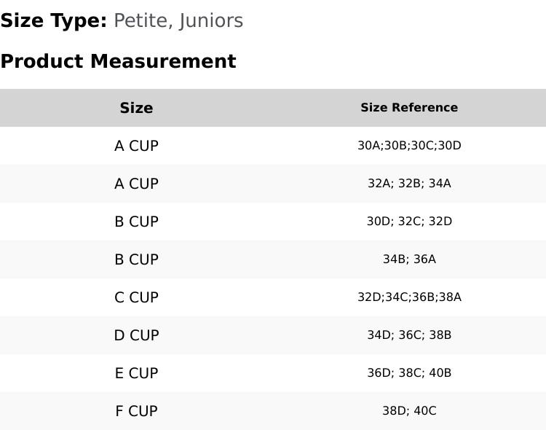Click the 34B; 36A reference cell
This screenshot has height=430, width=546.
[409, 259]
